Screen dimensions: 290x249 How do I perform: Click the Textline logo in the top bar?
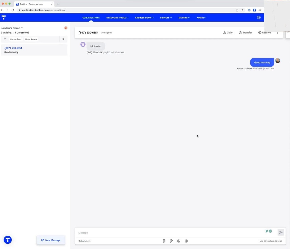click(4, 18)
